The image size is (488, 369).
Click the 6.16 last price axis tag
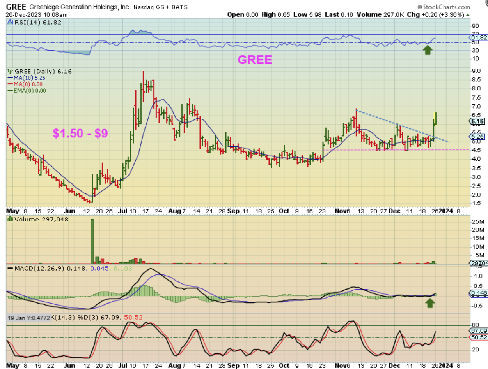(x=478, y=121)
